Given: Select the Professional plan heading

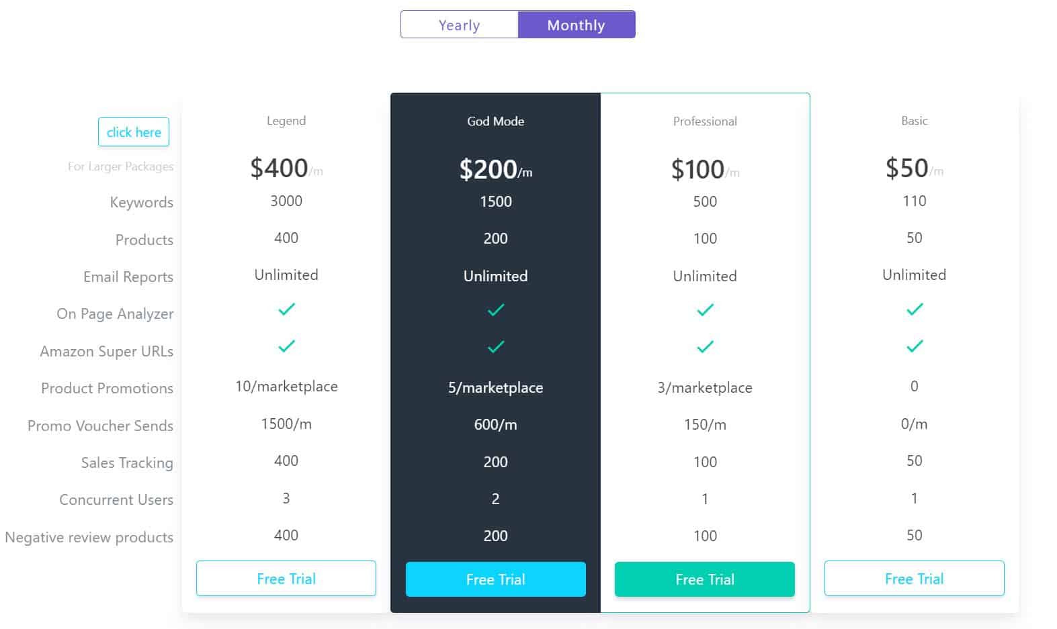Looking at the screenshot, I should tap(704, 121).
